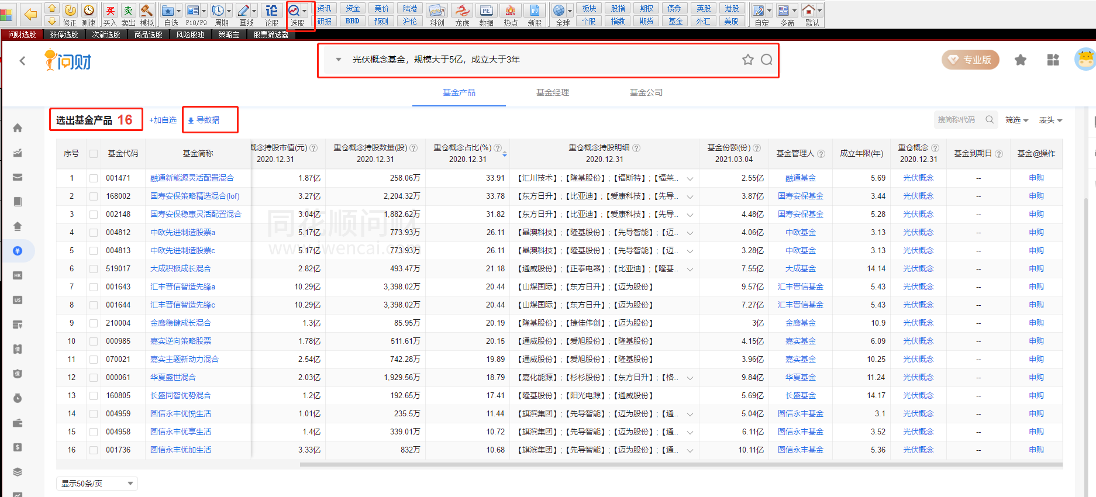Open the 显示50条/页 page size dropdown
Image resolution: width=1096 pixels, height=497 pixels.
(x=97, y=484)
